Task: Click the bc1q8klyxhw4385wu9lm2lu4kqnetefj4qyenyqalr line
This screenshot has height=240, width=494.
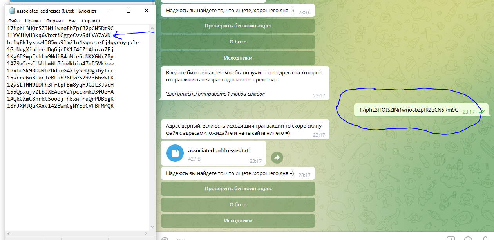Action: [73, 42]
